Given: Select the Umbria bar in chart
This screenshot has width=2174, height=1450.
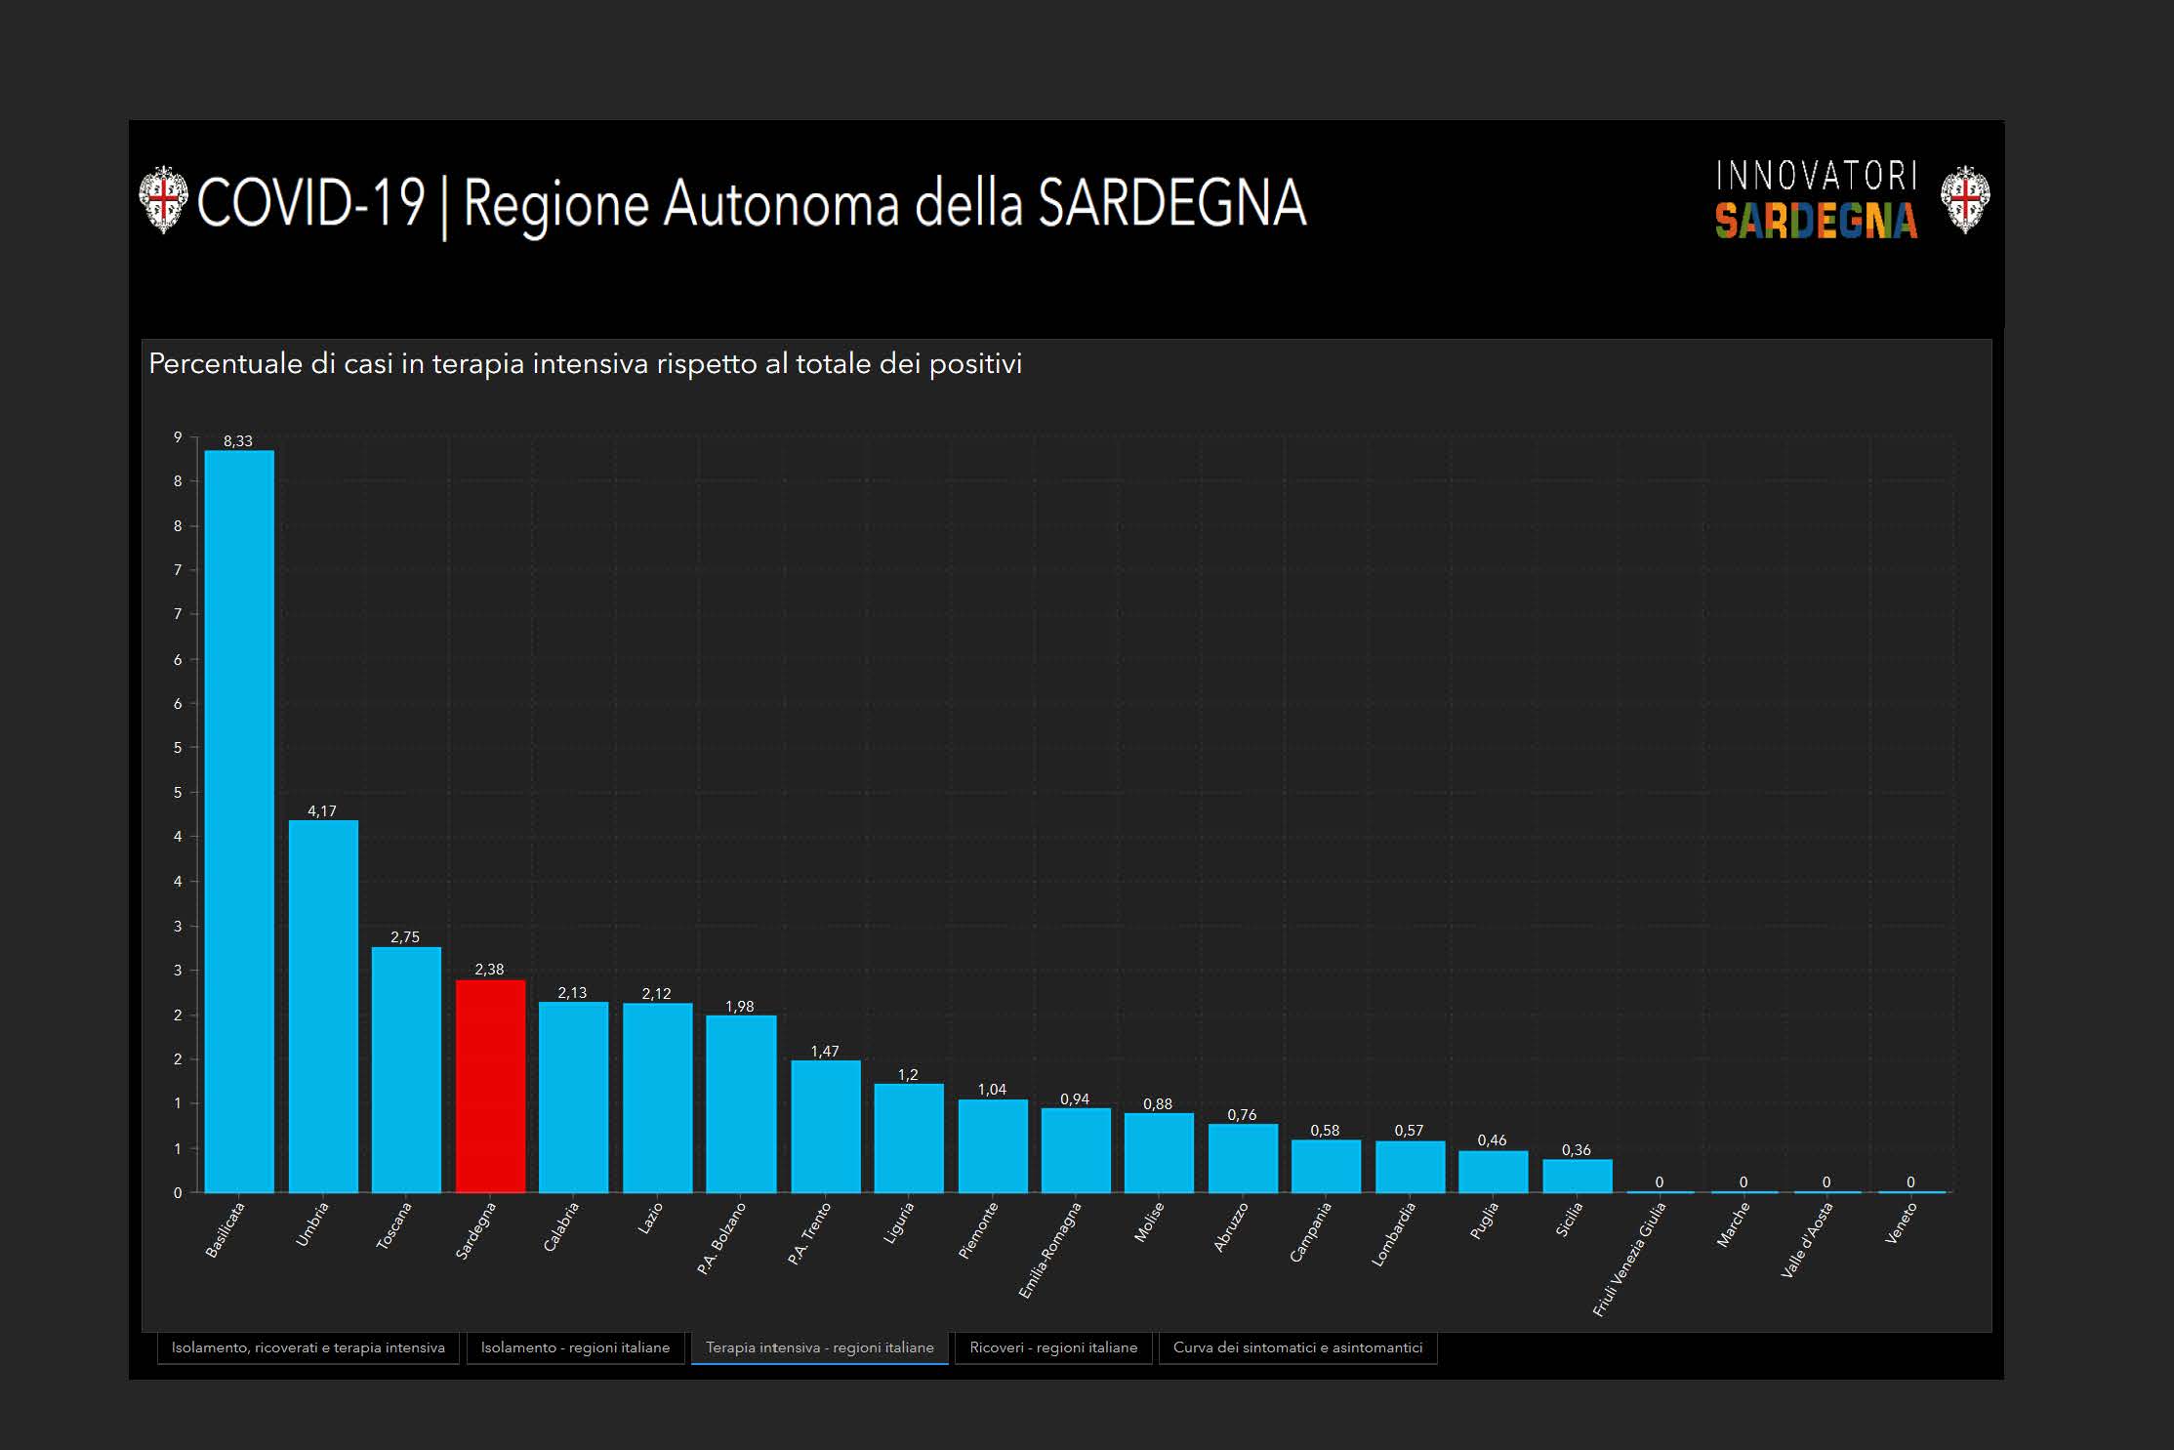Looking at the screenshot, I should tap(323, 1006).
